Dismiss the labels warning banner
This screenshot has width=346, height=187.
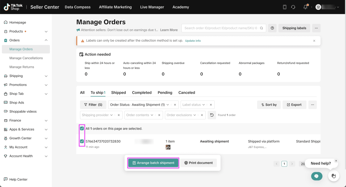tap(314, 41)
